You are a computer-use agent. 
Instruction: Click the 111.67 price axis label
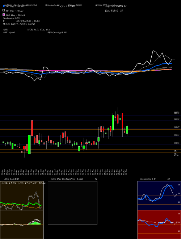click(176, 127)
